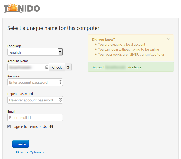
Task: Click the checkmark circle icon beside Check
Action: 68,67
